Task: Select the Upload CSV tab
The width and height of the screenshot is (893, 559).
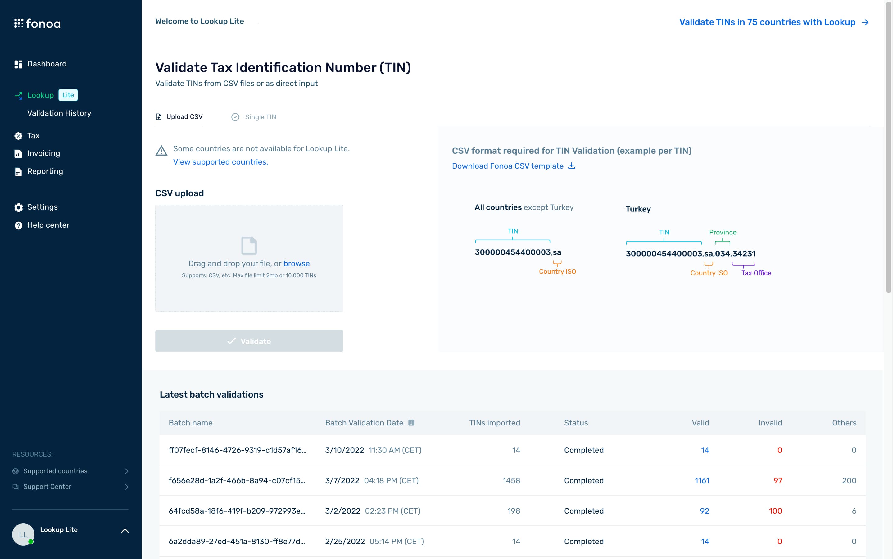Action: (x=179, y=117)
